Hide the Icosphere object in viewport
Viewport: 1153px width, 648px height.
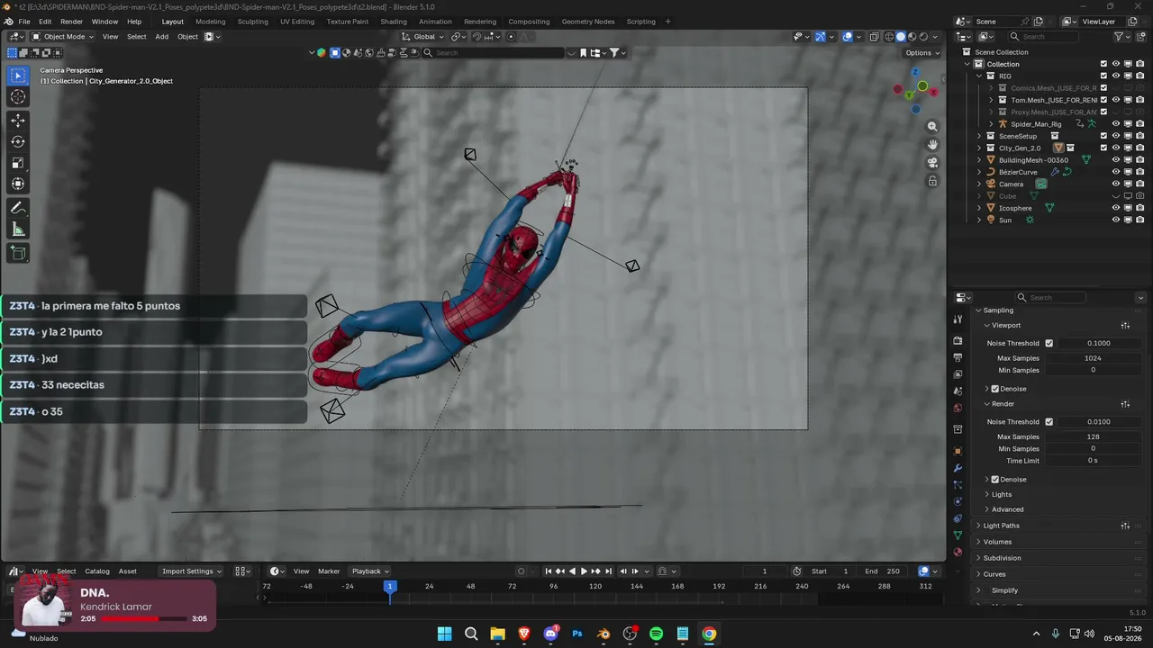pos(1116,208)
